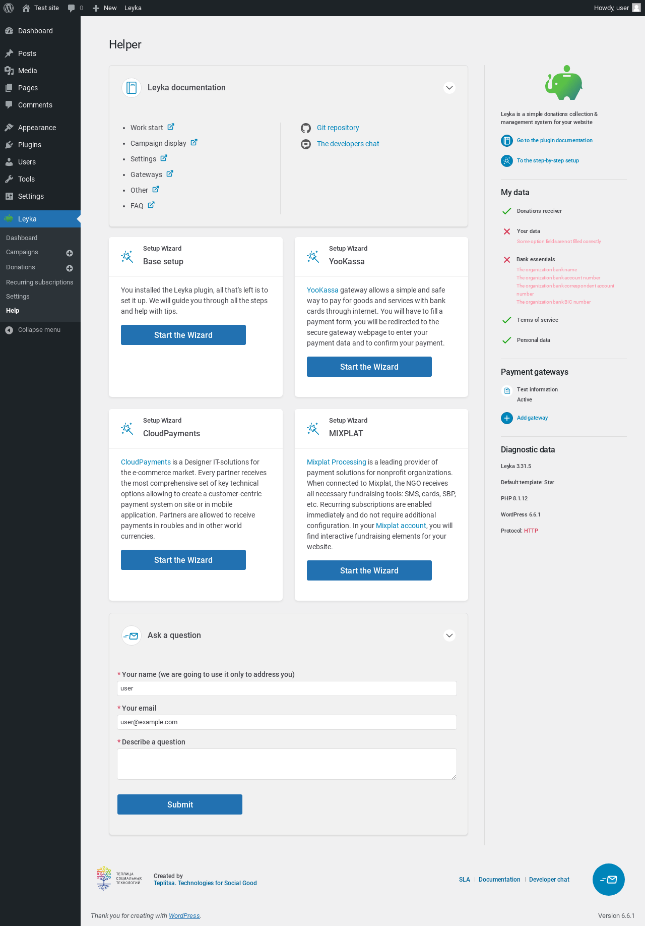Follow the CloudPayments link in description
The image size is (645, 926).
tap(146, 462)
